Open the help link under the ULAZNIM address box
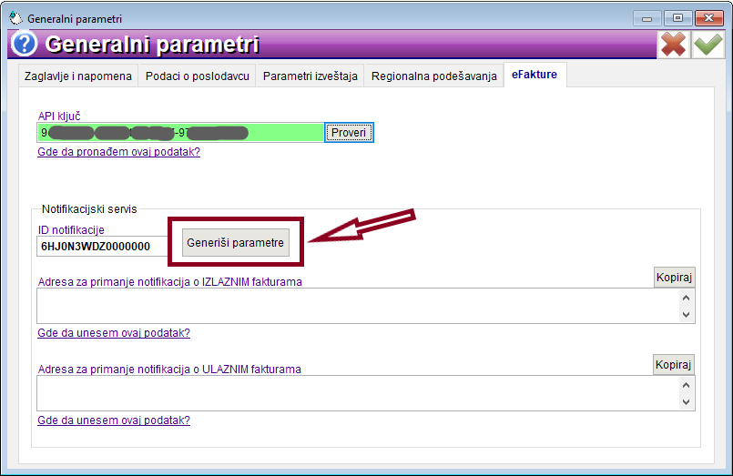733x476 pixels. [x=114, y=420]
